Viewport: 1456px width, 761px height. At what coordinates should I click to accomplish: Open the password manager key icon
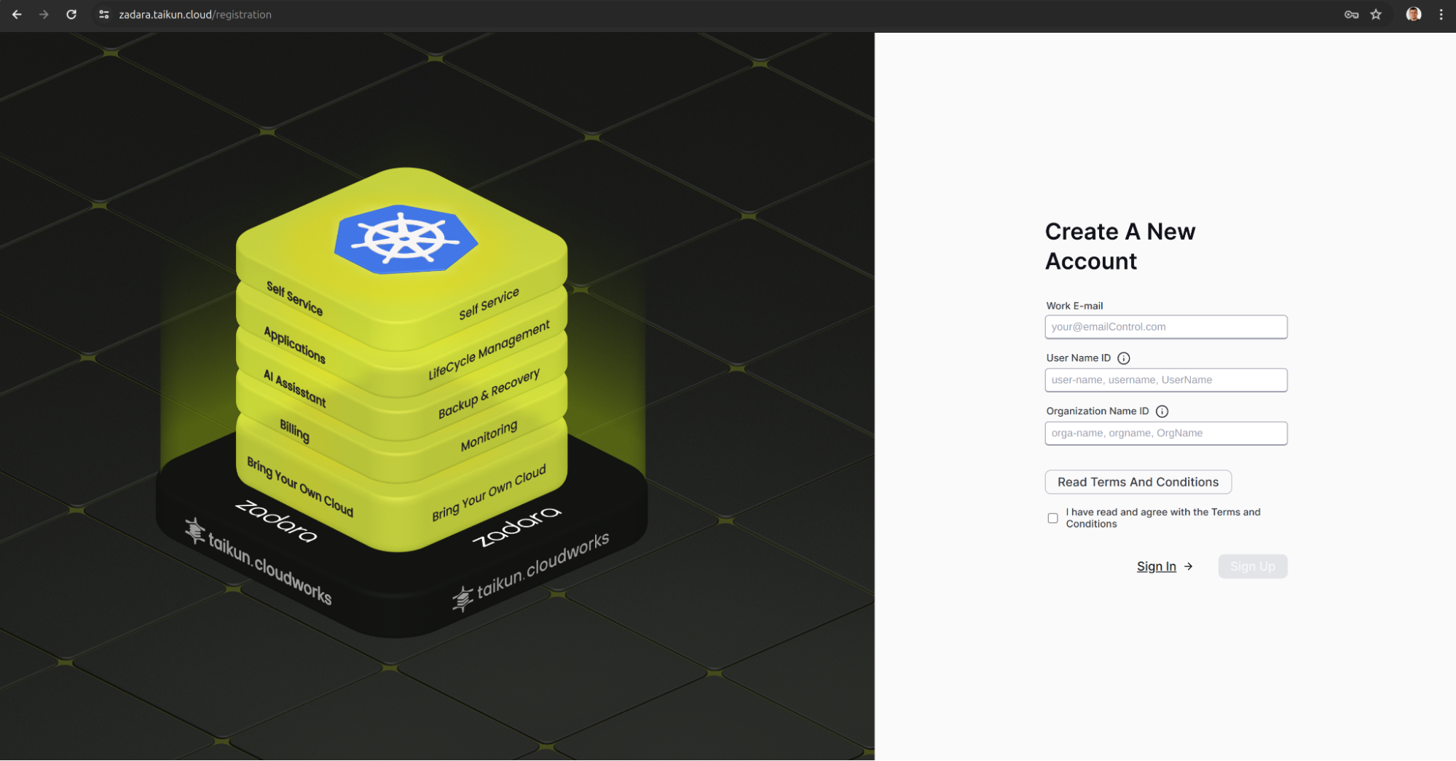coord(1351,15)
